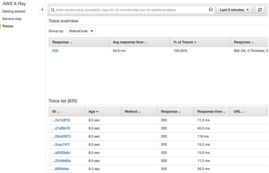
Task: Open trace ...a2050a6c
Action: point(61,152)
